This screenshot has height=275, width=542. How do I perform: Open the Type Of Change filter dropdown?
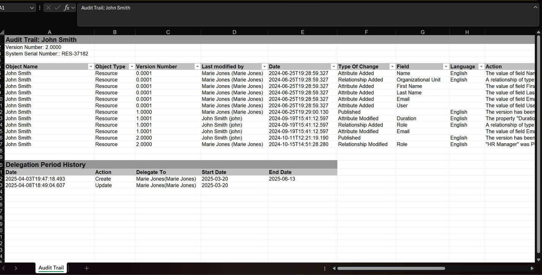(392, 67)
